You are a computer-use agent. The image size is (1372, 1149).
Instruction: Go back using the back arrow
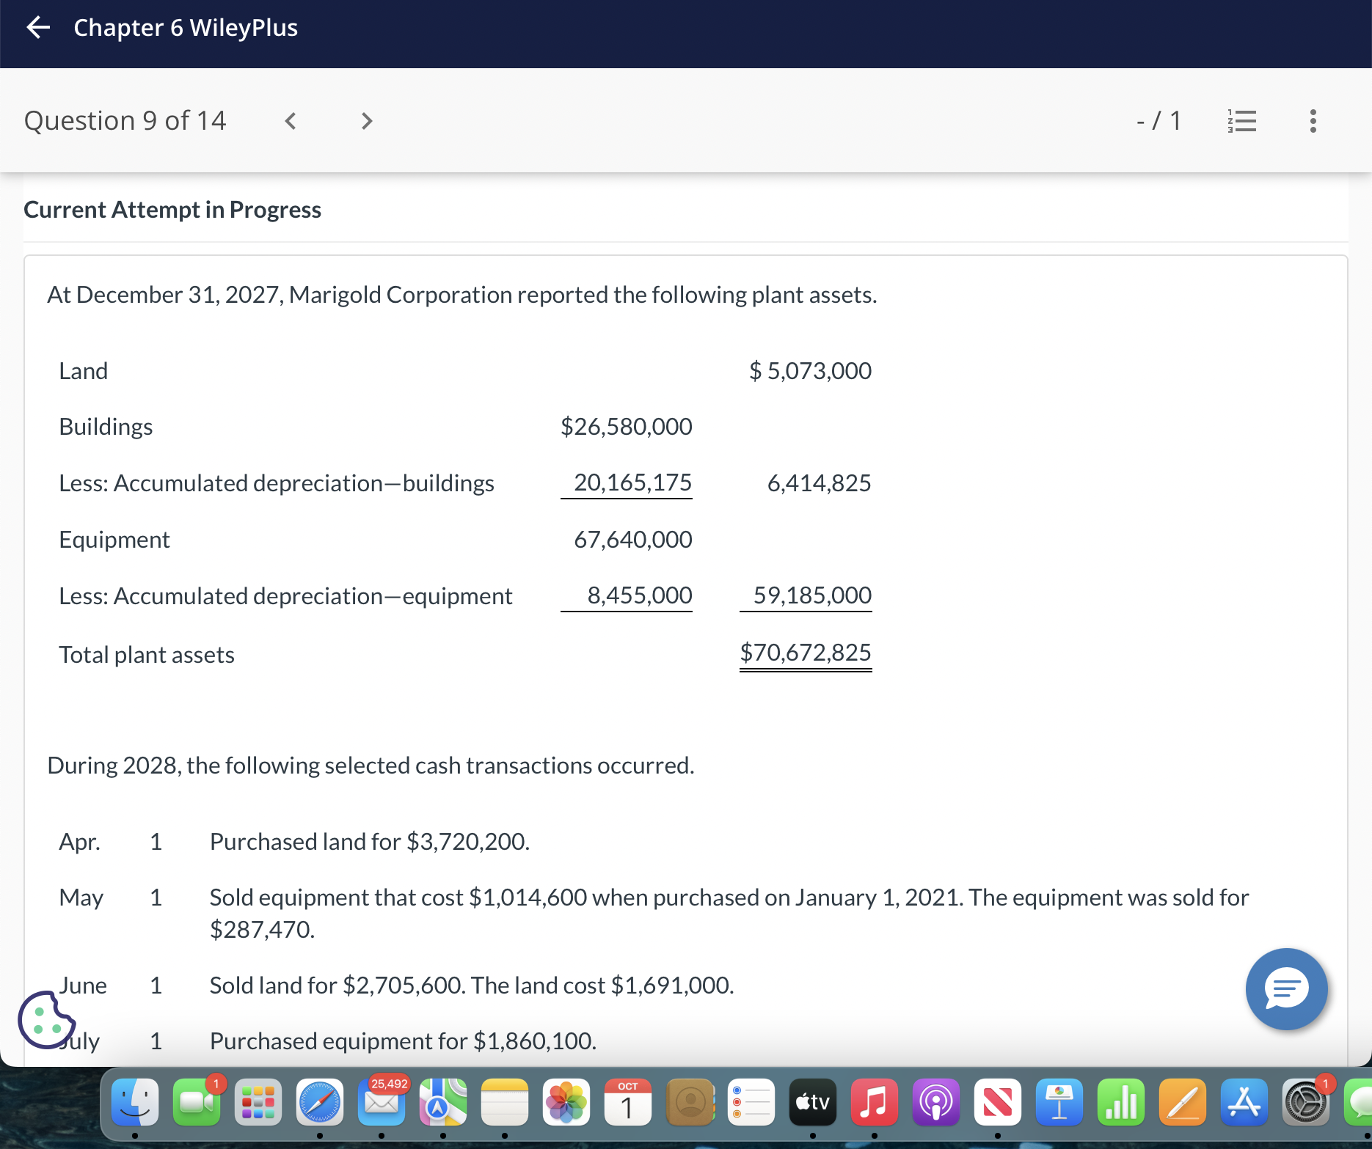[38, 28]
